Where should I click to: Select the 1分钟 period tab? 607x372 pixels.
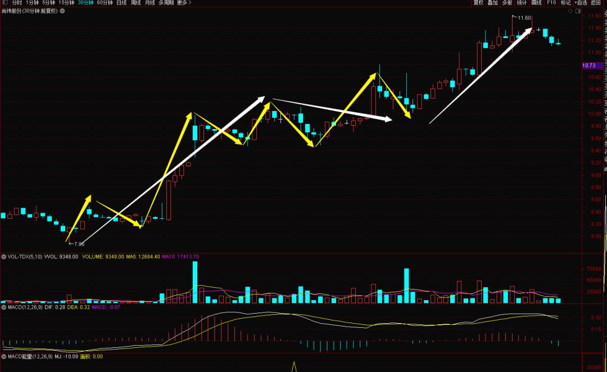(32, 3)
